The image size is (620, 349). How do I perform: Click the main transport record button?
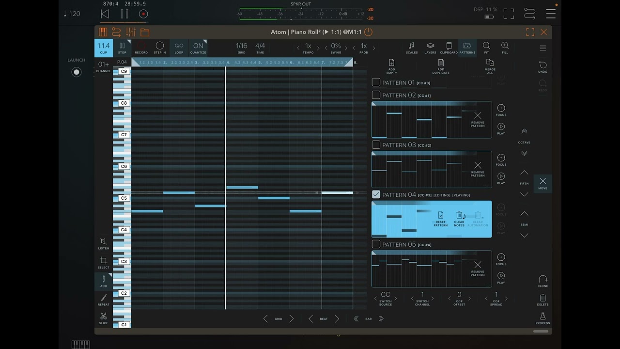click(143, 14)
